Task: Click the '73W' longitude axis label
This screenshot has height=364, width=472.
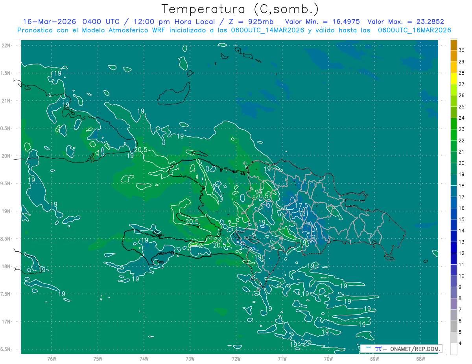Action: (190, 359)
